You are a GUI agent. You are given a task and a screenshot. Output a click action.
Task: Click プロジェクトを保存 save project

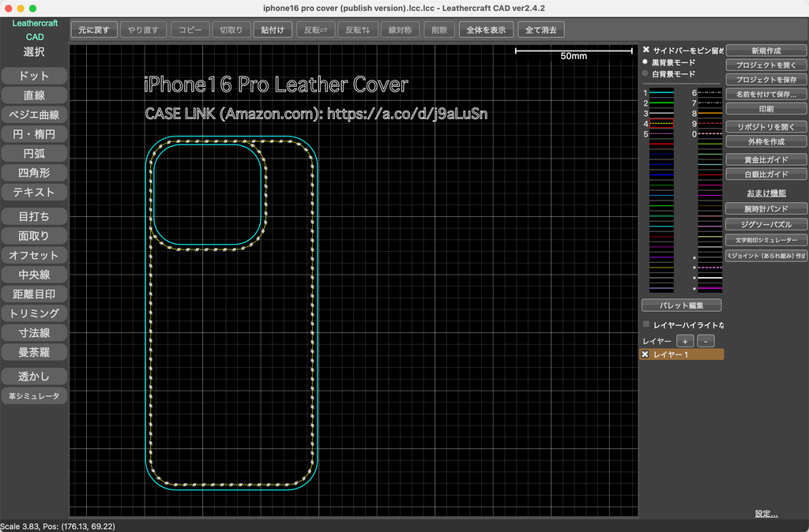(x=766, y=80)
